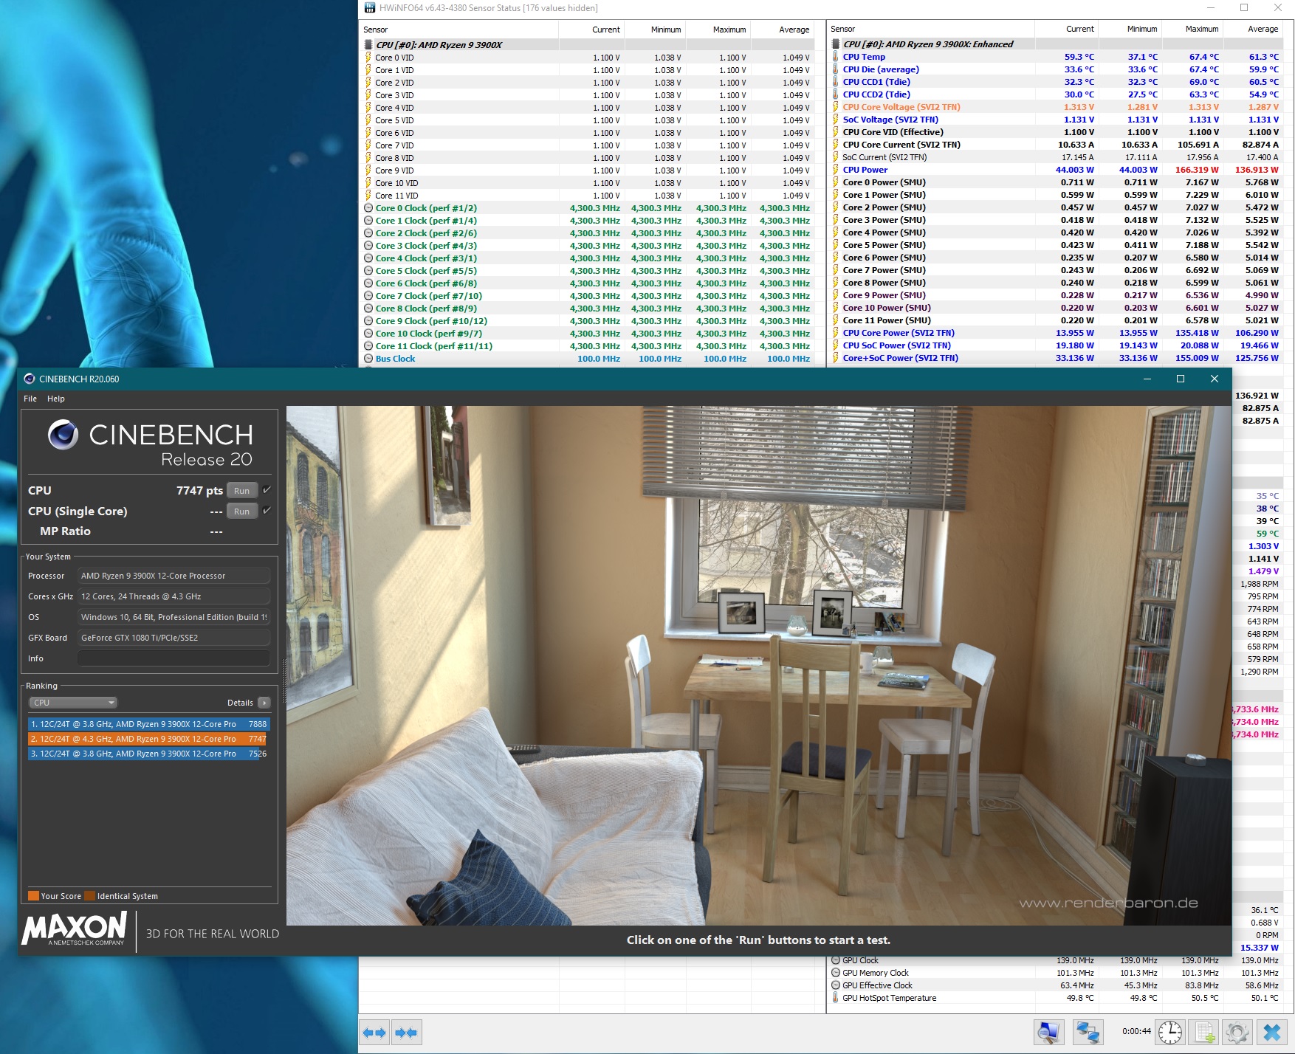Toggle the checkmark beside the CPU Run button
The image size is (1295, 1054).
[x=267, y=490]
